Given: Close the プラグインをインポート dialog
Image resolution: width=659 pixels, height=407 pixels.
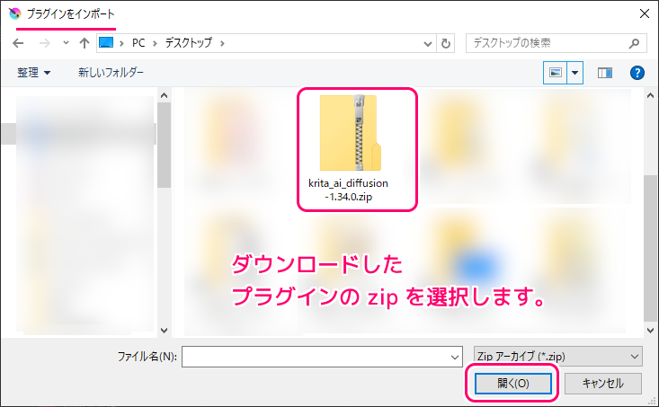Looking at the screenshot, I should click(x=645, y=13).
